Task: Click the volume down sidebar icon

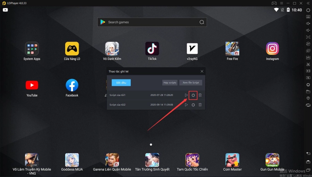Action: click(308, 30)
